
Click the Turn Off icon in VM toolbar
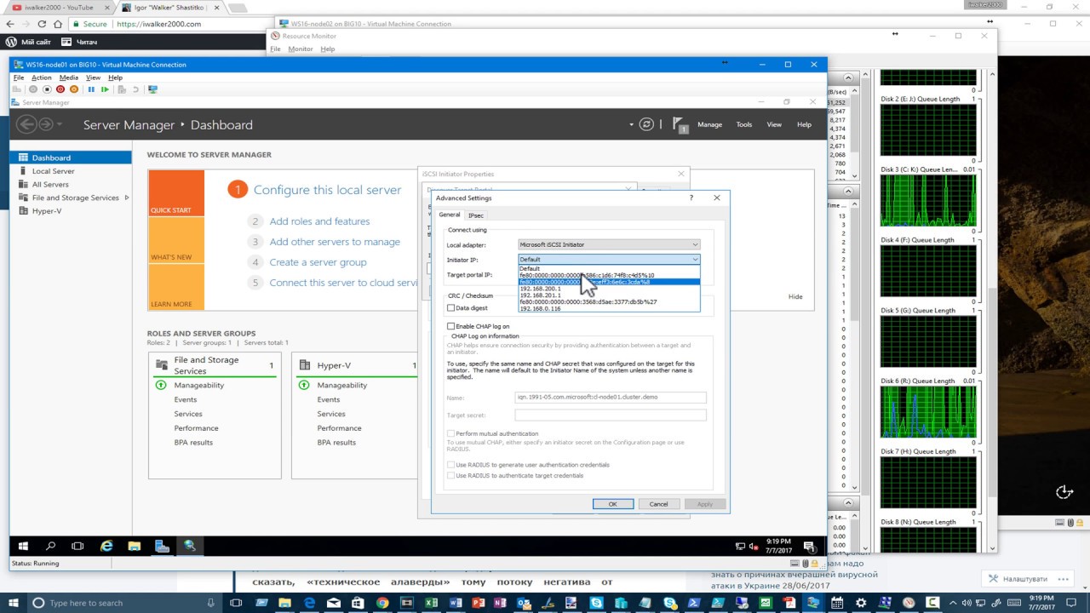click(x=47, y=89)
